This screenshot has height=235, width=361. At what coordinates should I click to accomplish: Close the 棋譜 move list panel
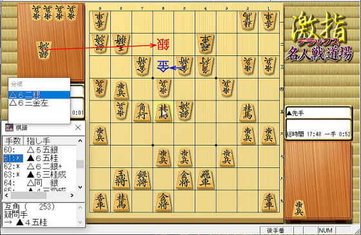78,127
